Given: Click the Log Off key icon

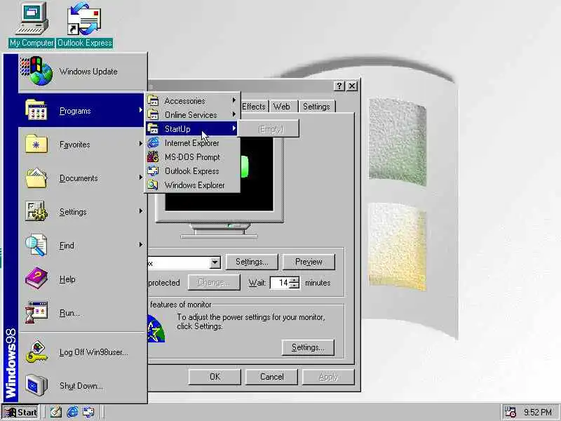Looking at the screenshot, I should [x=36, y=352].
